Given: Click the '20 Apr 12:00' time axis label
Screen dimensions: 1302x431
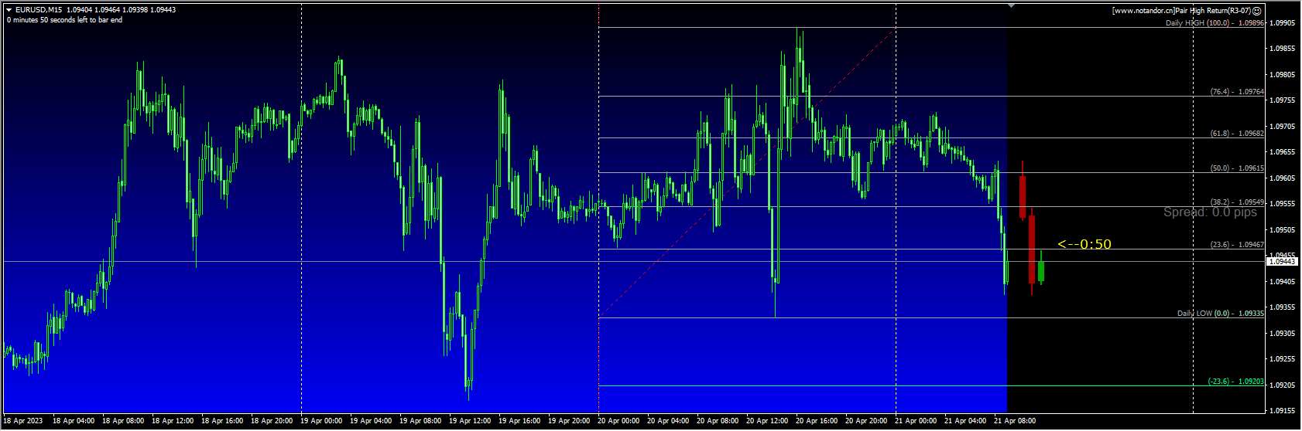Looking at the screenshot, I should (x=767, y=421).
